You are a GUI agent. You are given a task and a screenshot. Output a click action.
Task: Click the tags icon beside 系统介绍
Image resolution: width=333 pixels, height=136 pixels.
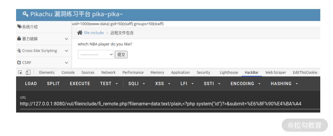pos(19,26)
